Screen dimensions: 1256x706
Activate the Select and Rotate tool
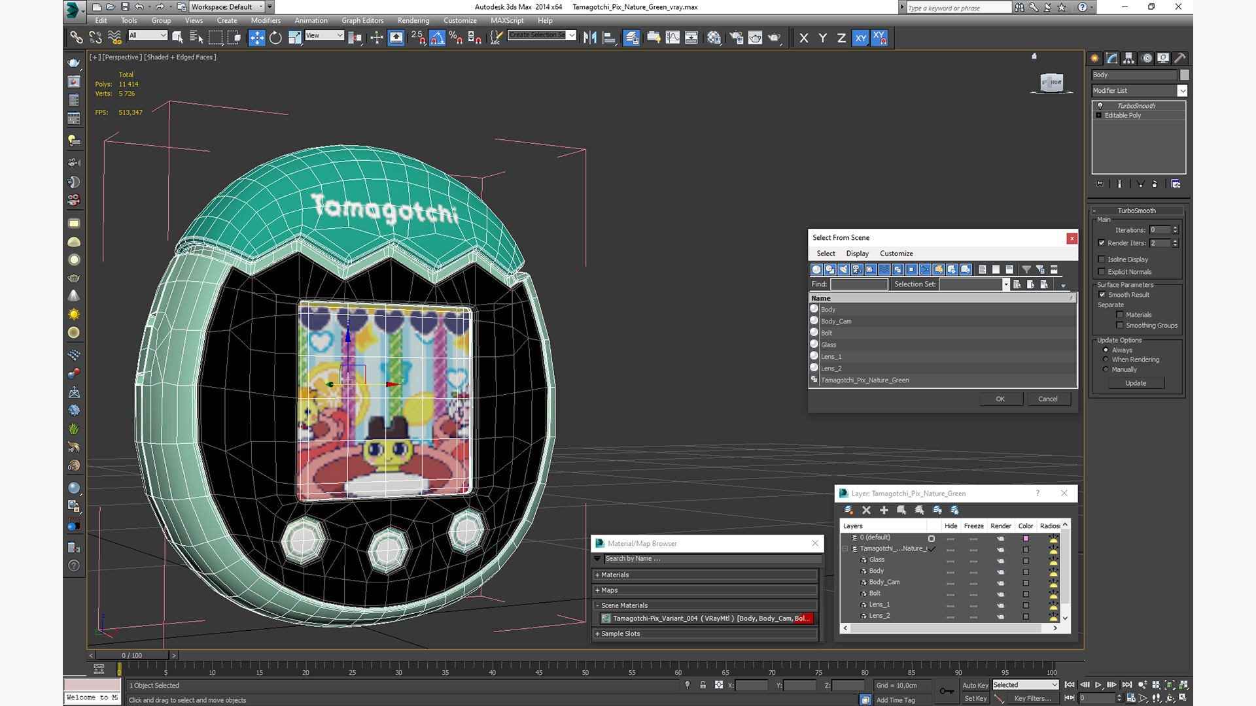275,38
